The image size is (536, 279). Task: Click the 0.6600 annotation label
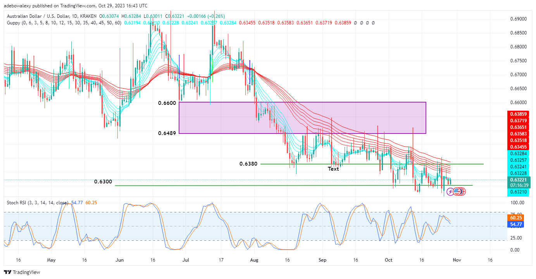coord(167,103)
